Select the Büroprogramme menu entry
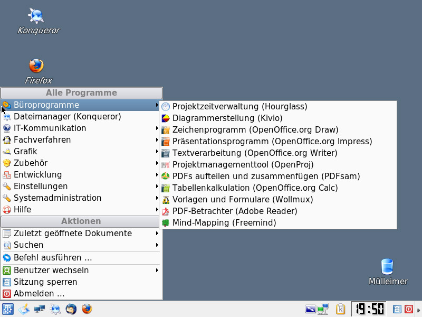Viewport: 422px width, 317px height. tap(81, 105)
